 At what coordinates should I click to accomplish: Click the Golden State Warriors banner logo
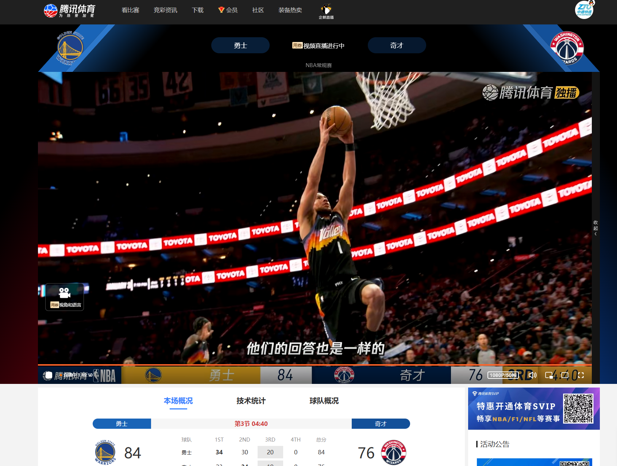click(x=70, y=48)
